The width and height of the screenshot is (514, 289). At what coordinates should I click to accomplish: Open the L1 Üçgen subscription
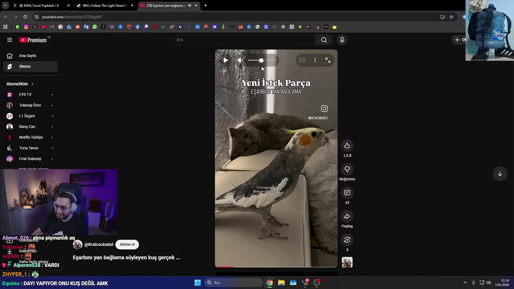[x=31, y=116]
